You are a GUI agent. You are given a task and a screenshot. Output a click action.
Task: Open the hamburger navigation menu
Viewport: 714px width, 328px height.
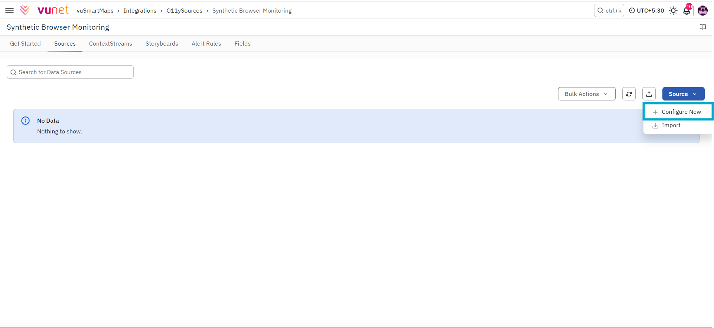coord(10,11)
